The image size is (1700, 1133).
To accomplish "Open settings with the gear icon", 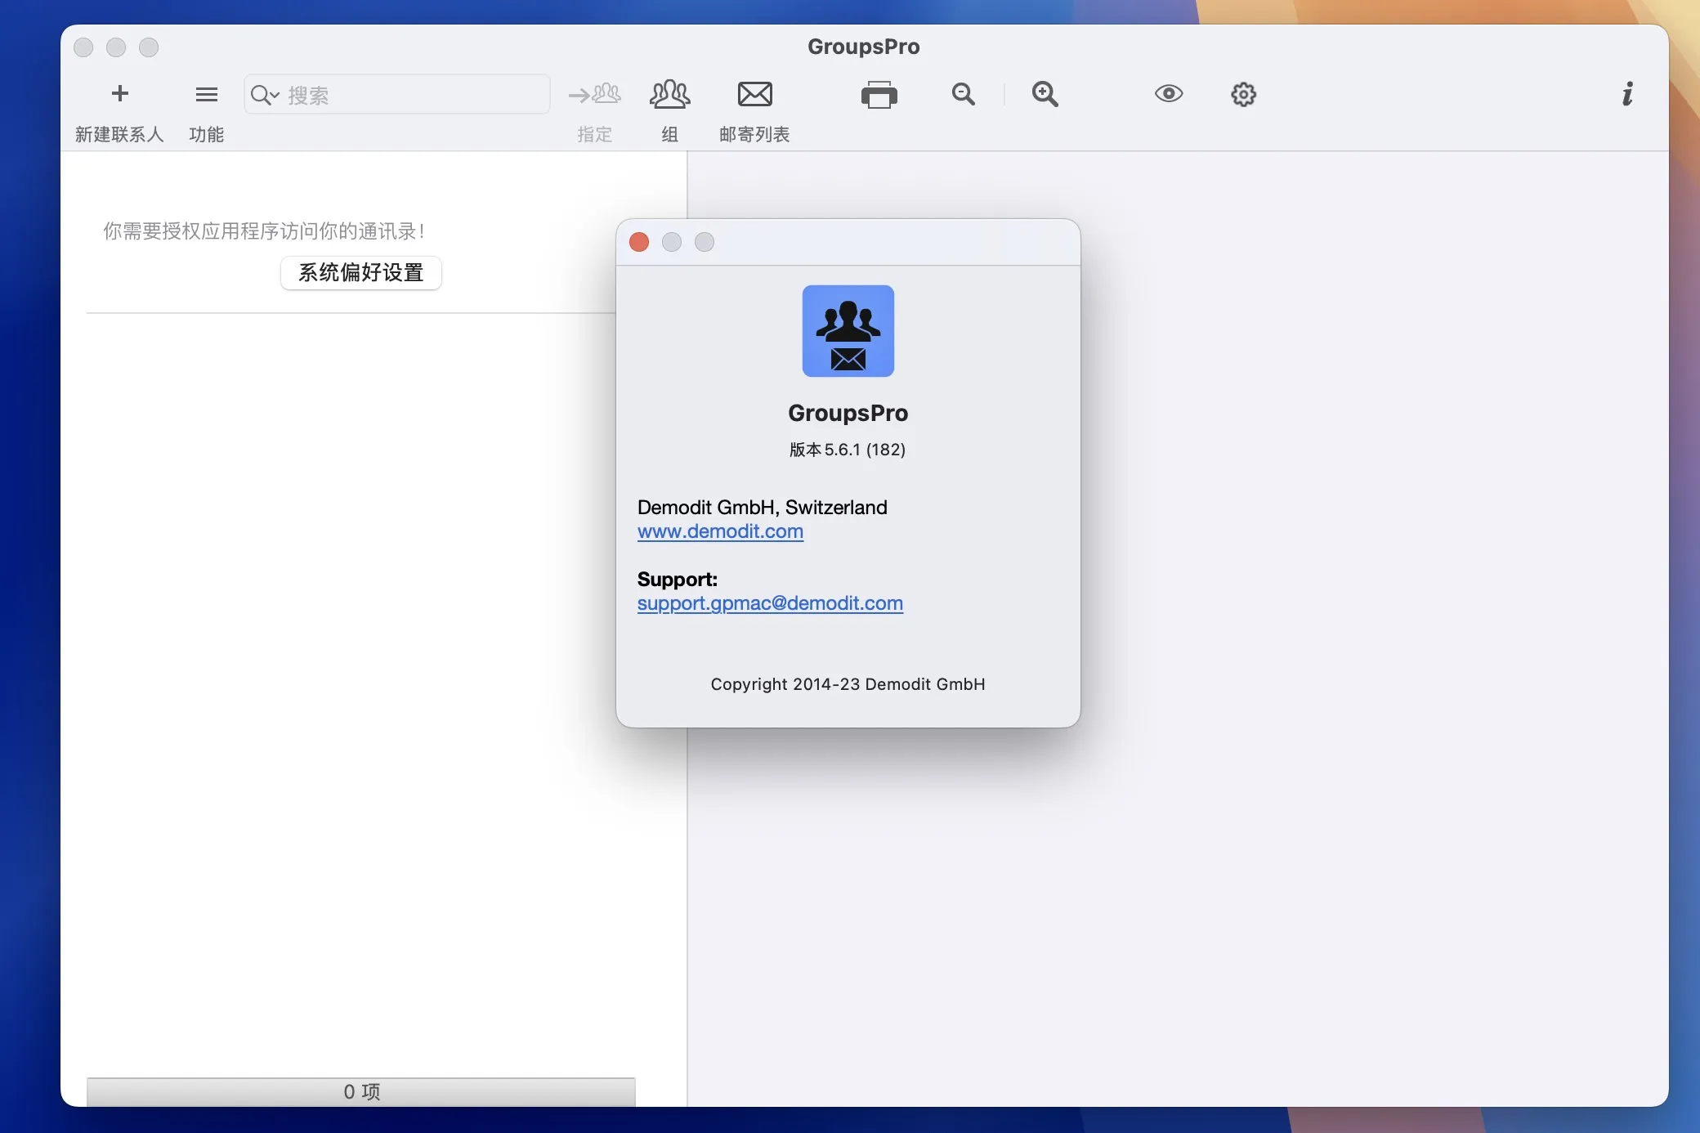I will click(x=1243, y=95).
